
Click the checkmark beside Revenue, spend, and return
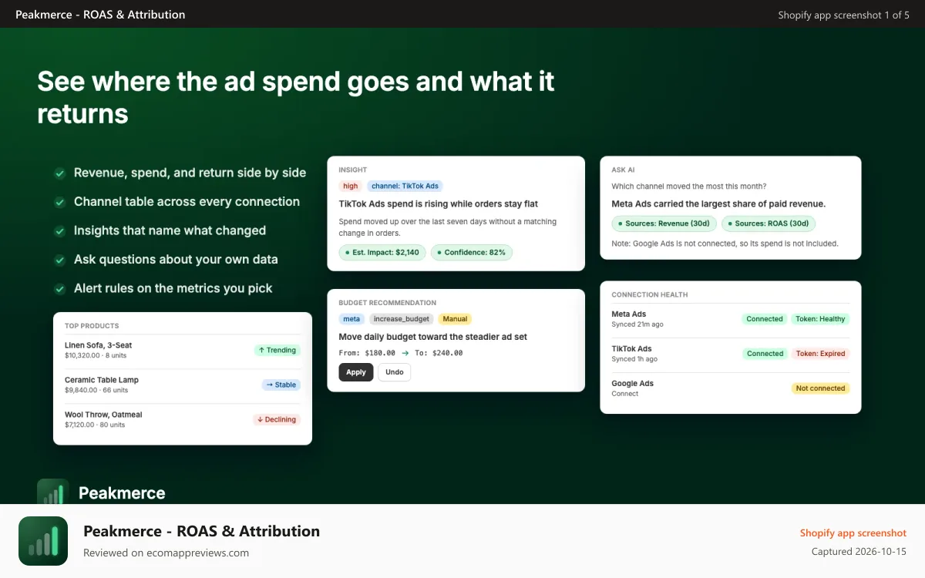[59, 173]
